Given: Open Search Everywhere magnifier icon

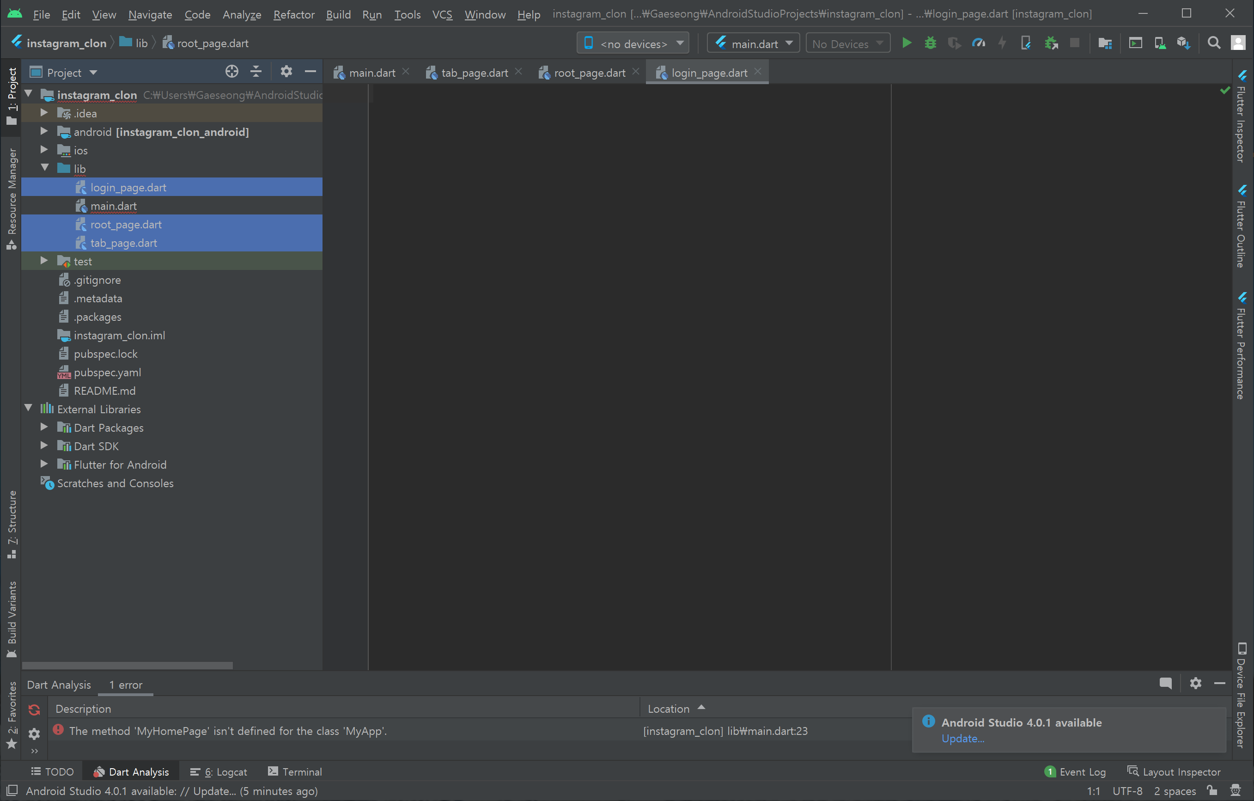Looking at the screenshot, I should pyautogui.click(x=1214, y=43).
